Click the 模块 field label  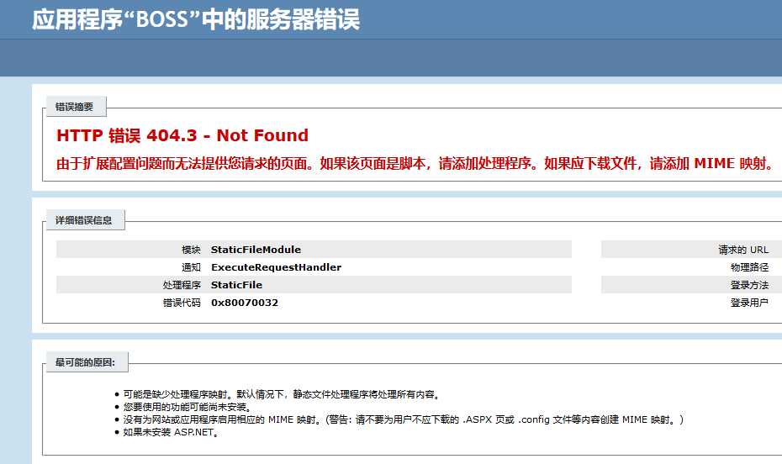[x=191, y=250]
